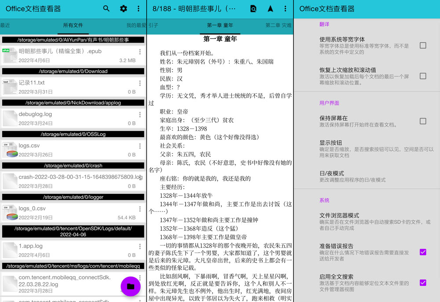
Task: Tap the file icon of debuglog.log
Action: click(x=10, y=118)
